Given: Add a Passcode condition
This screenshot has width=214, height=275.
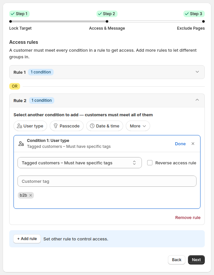Looking at the screenshot, I should coord(67,126).
